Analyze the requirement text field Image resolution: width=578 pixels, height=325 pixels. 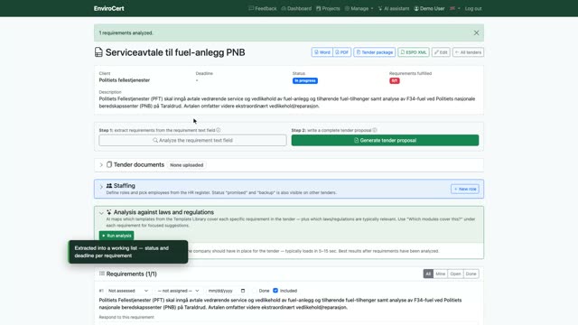pyautogui.click(x=192, y=141)
